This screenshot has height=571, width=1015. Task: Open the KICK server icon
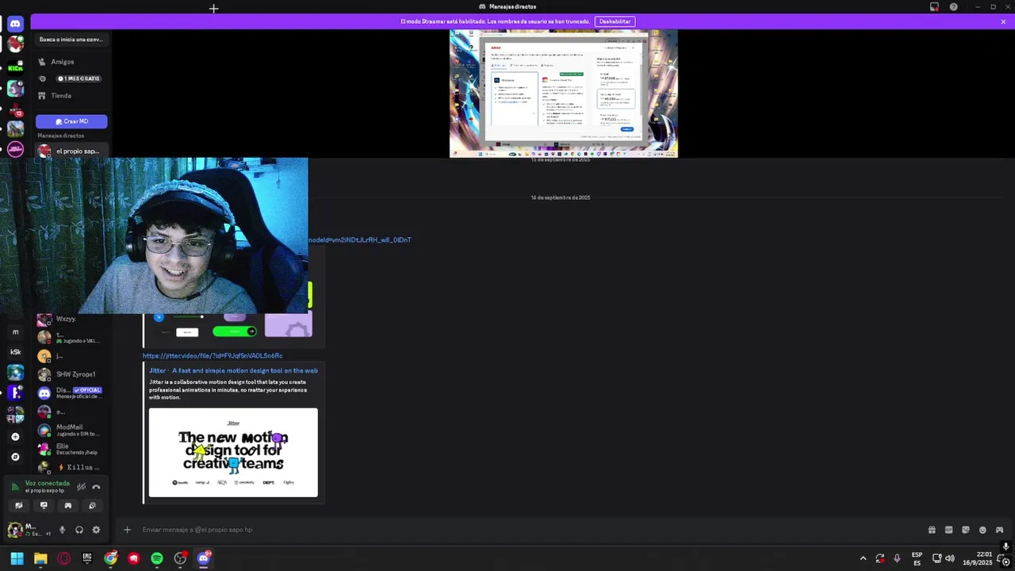click(15, 68)
